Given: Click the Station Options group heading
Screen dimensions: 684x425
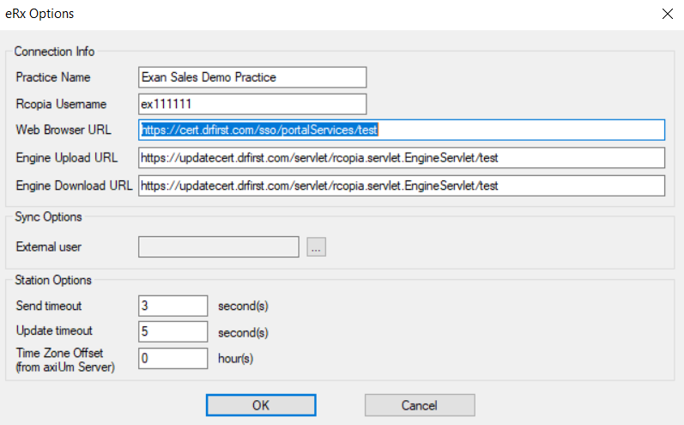Looking at the screenshot, I should 53,280.
